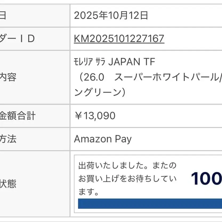222x222 pixels.
Task: Click the 金額合計 row label
Action: 17,116
